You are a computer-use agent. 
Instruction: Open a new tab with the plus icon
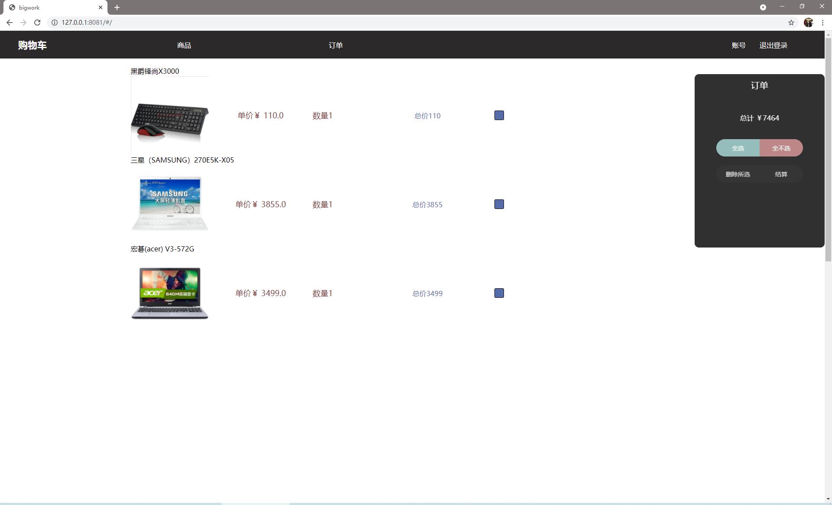click(x=117, y=7)
